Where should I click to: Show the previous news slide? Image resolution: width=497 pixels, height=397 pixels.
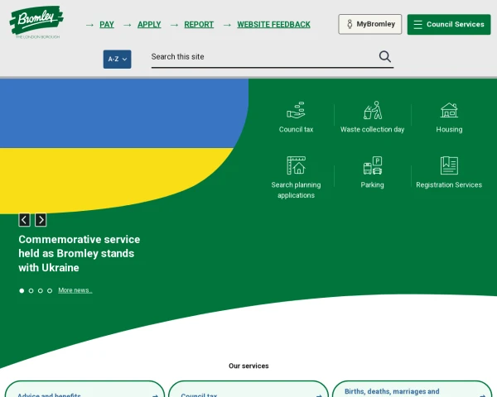click(24, 220)
